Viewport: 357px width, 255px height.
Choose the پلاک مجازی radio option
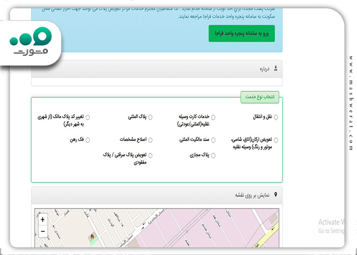click(x=213, y=156)
